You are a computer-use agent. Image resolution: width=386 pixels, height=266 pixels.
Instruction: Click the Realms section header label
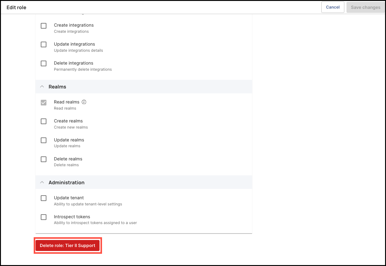point(57,87)
